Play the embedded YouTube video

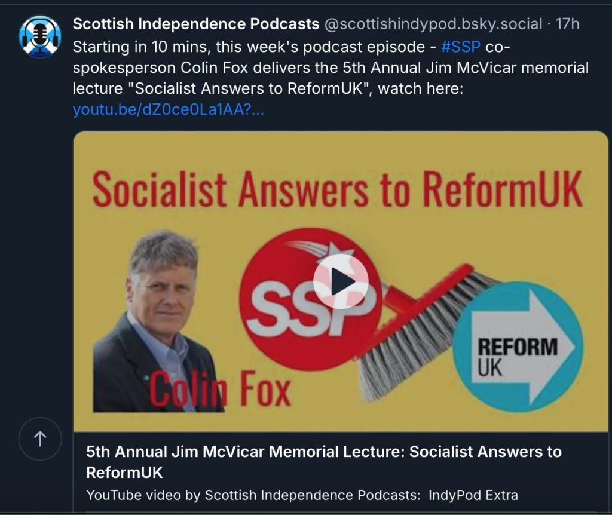[340, 281]
